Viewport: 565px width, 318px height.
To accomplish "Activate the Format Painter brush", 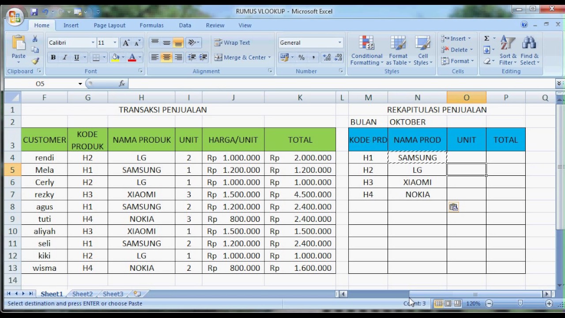I will pos(35,61).
